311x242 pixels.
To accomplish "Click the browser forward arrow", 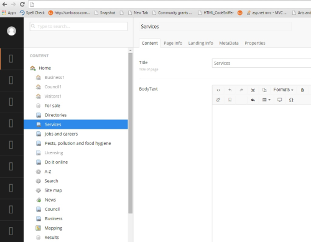I will [14, 4].
